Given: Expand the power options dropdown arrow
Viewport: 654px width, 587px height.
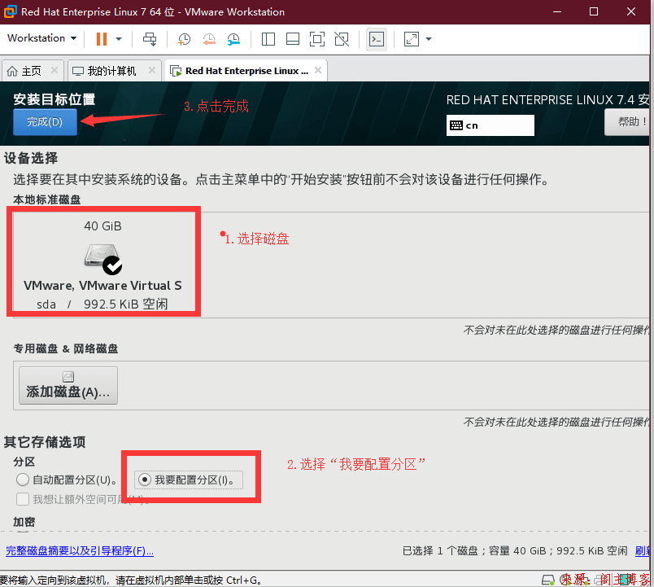Looking at the screenshot, I should click(119, 39).
